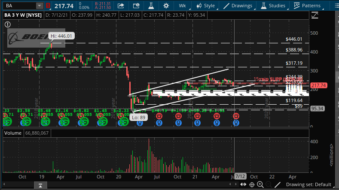The height and width of the screenshot is (190, 339).
Task: Click the last price 217.74 in toolbar
Action: 64,6
